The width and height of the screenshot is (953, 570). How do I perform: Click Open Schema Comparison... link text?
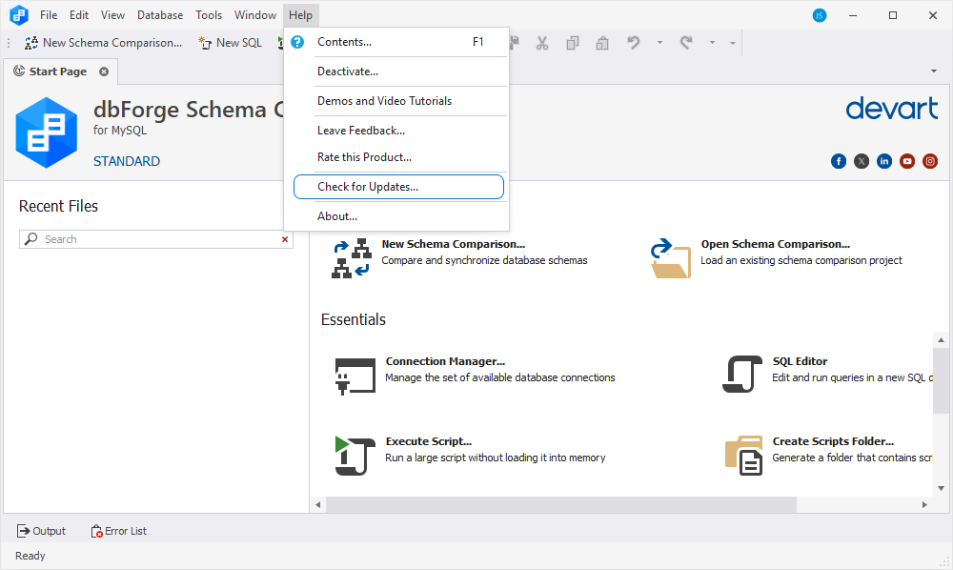point(776,244)
